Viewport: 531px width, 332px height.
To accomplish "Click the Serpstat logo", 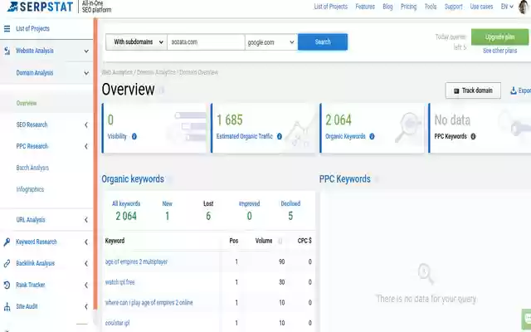I will click(40, 7).
